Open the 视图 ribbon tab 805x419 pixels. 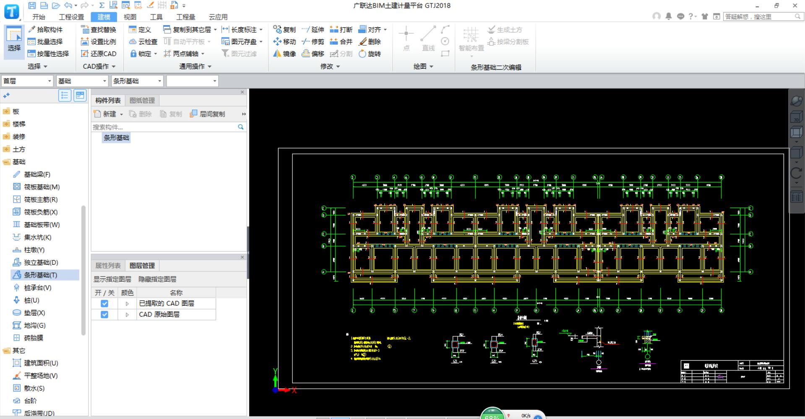coord(130,17)
